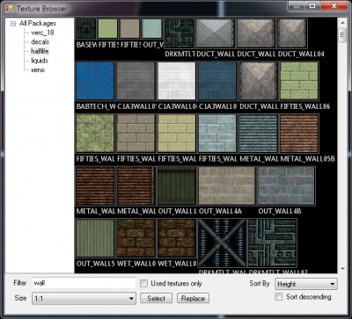
Task: Click the Replace button
Action: coord(193,299)
